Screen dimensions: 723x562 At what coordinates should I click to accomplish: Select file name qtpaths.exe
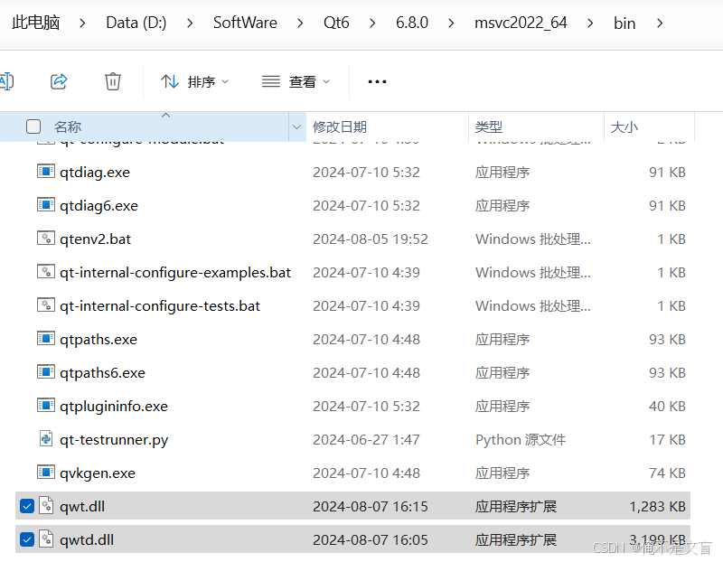click(99, 340)
